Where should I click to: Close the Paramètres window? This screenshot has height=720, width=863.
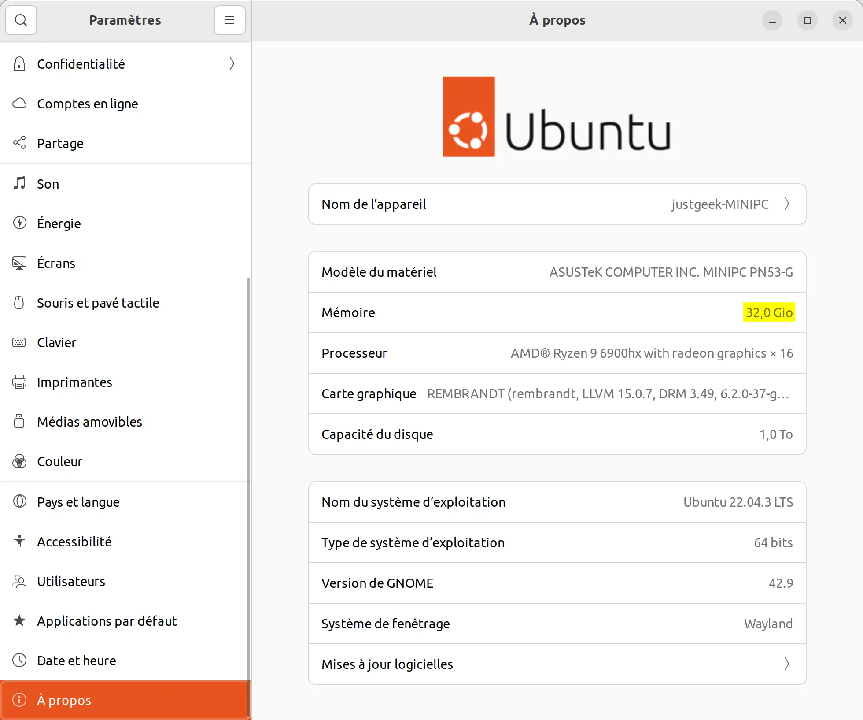pyautogui.click(x=842, y=20)
